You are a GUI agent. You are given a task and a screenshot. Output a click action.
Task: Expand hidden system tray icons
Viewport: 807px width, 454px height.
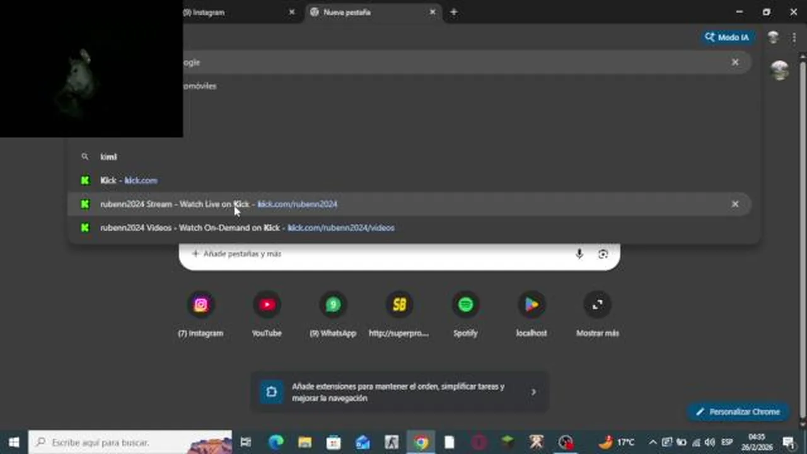coord(653,443)
